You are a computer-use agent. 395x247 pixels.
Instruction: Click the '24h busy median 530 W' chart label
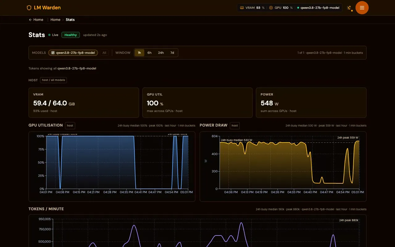(237, 140)
